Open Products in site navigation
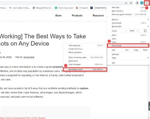Image resolution: width=150 pixels, height=119 pixels. point(77,15)
